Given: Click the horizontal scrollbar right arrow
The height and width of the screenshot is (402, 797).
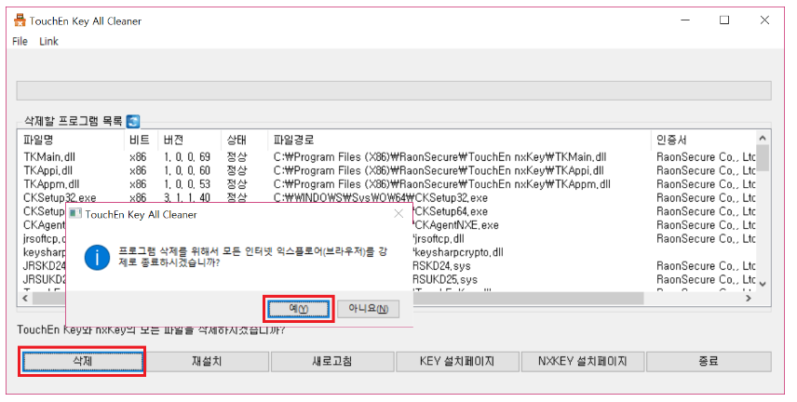Looking at the screenshot, I should 749,299.
